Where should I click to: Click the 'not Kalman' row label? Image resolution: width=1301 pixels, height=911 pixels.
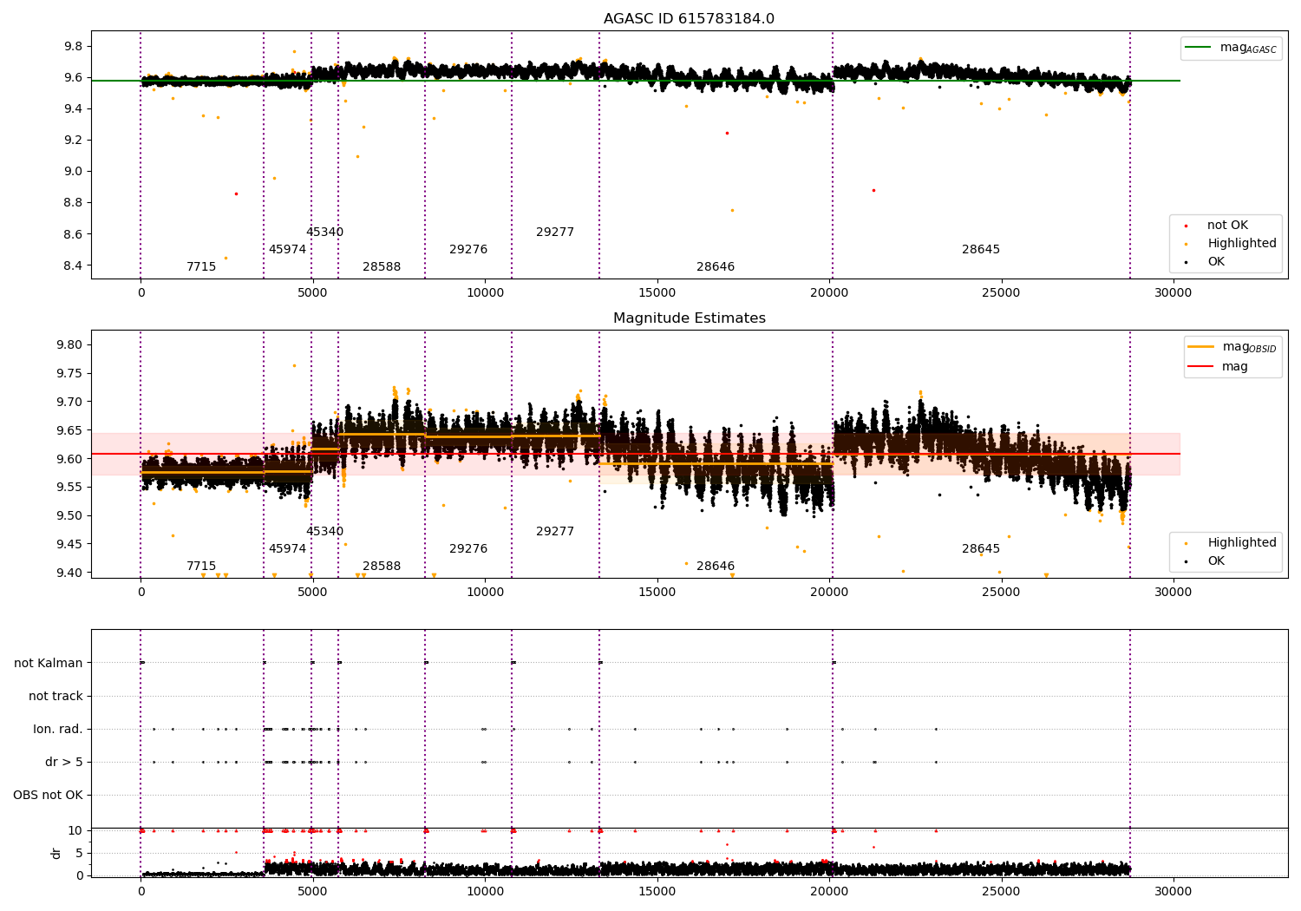pos(49,663)
